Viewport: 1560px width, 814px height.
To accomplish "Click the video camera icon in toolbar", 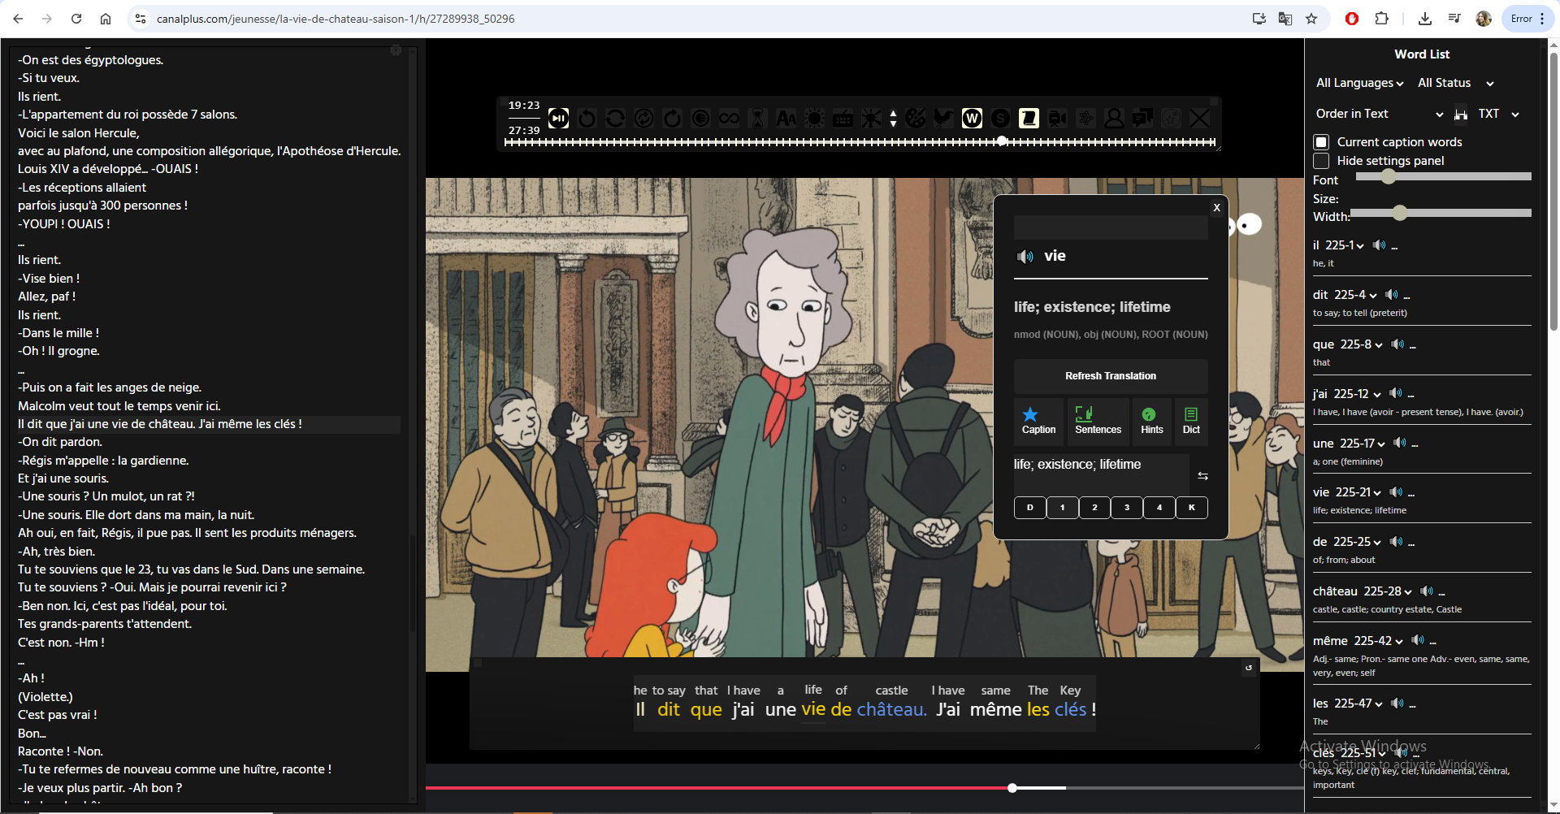I will (1057, 119).
